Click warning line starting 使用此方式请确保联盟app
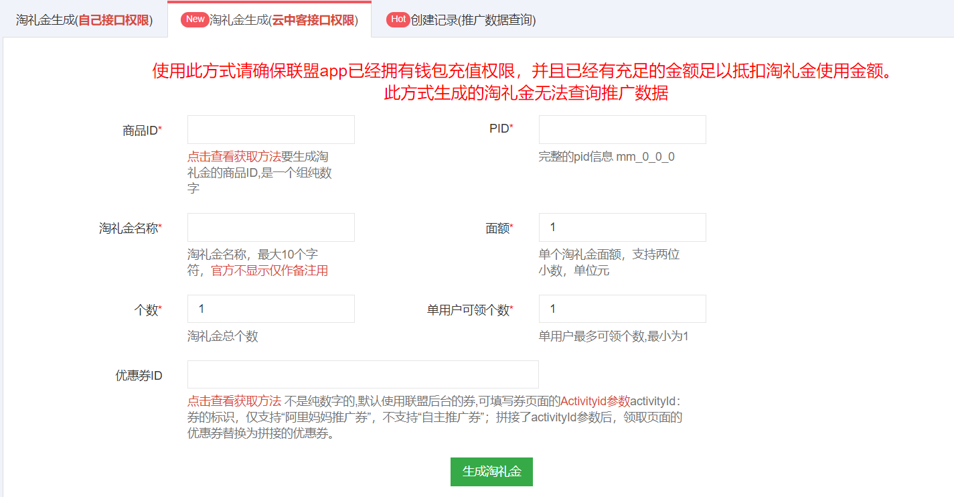954x497 pixels. tap(524, 70)
